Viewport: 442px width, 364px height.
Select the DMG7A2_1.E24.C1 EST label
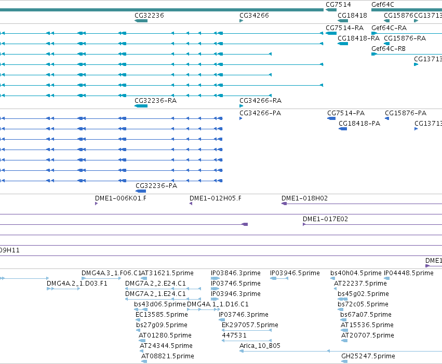pyautogui.click(x=155, y=294)
